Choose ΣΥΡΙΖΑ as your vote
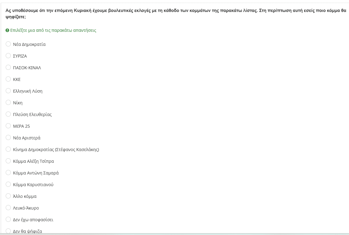 (8, 56)
